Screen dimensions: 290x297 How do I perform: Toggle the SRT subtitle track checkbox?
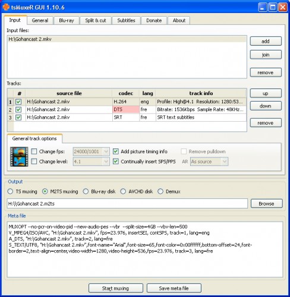click(x=18, y=118)
